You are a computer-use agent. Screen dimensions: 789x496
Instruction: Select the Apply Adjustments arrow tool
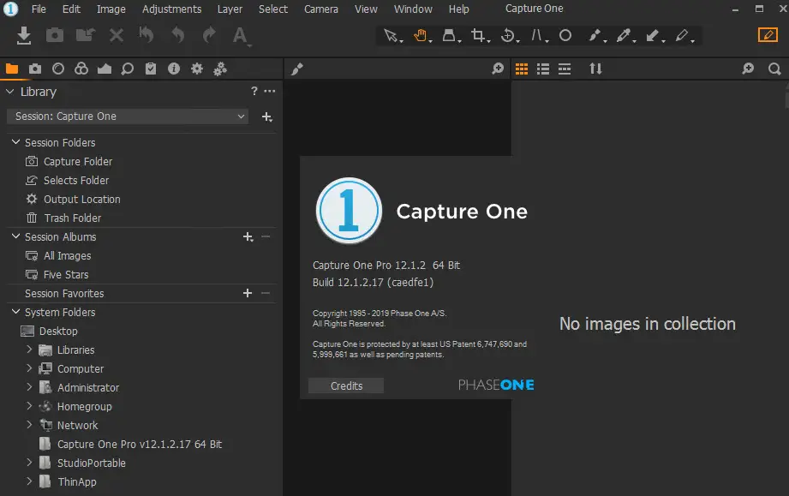[x=654, y=36]
